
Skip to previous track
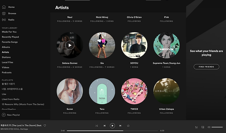[x=105, y=126]
